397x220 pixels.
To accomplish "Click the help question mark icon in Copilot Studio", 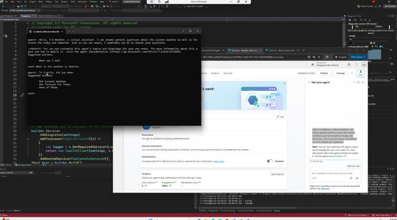I will 356,65.
